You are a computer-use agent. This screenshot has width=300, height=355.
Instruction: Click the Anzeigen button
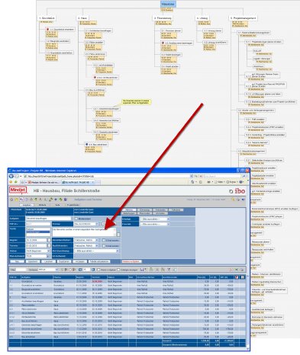pyautogui.click(x=79, y=261)
